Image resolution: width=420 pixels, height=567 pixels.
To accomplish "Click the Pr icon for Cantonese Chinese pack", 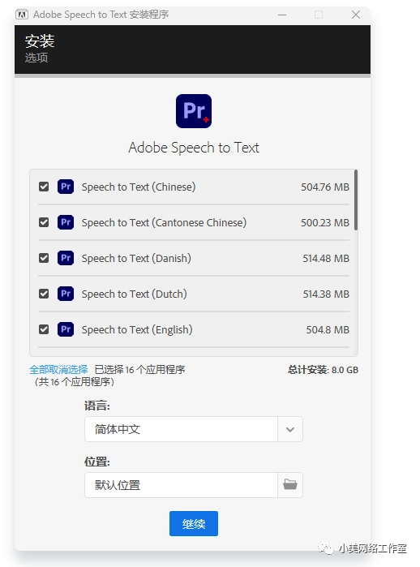I will 66,222.
